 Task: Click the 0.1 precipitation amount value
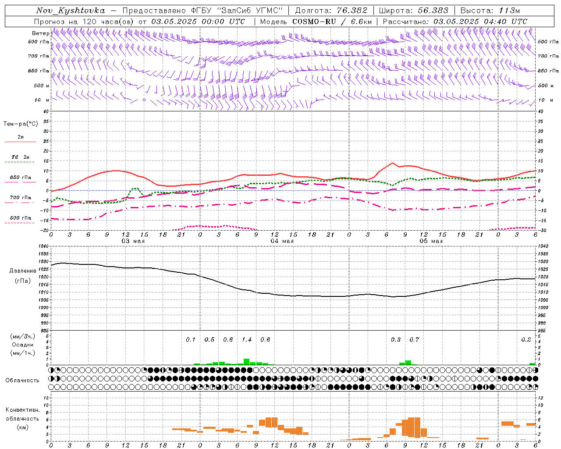point(191,339)
